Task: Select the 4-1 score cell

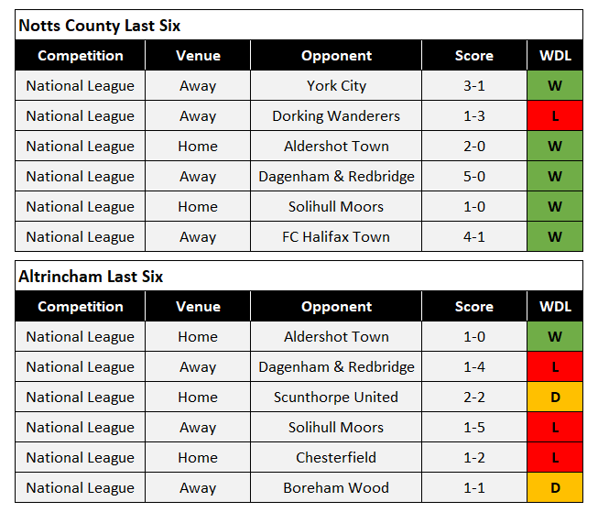Action: [x=474, y=237]
